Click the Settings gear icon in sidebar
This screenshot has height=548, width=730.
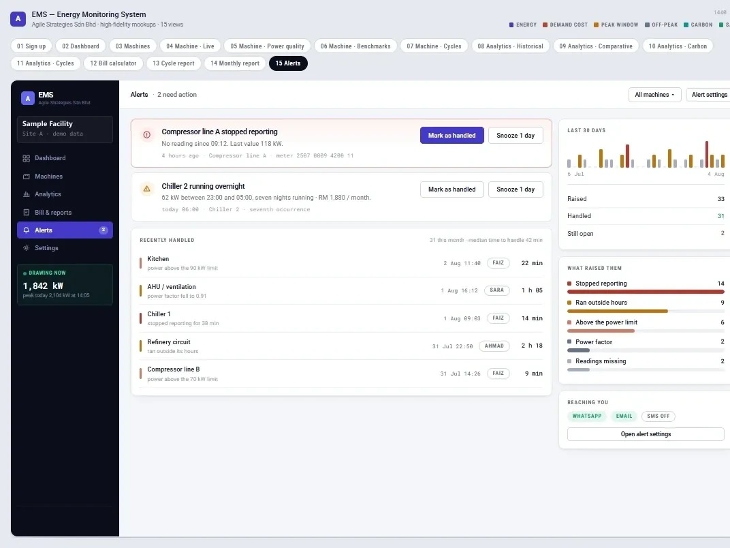26,248
